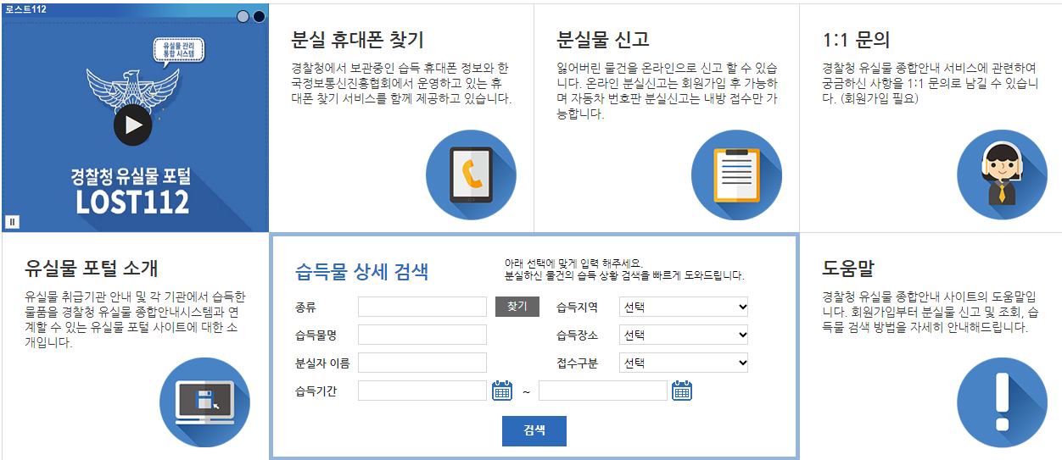Open the help exclamation mark icon
The width and height of the screenshot is (1062, 460).
point(1002,402)
